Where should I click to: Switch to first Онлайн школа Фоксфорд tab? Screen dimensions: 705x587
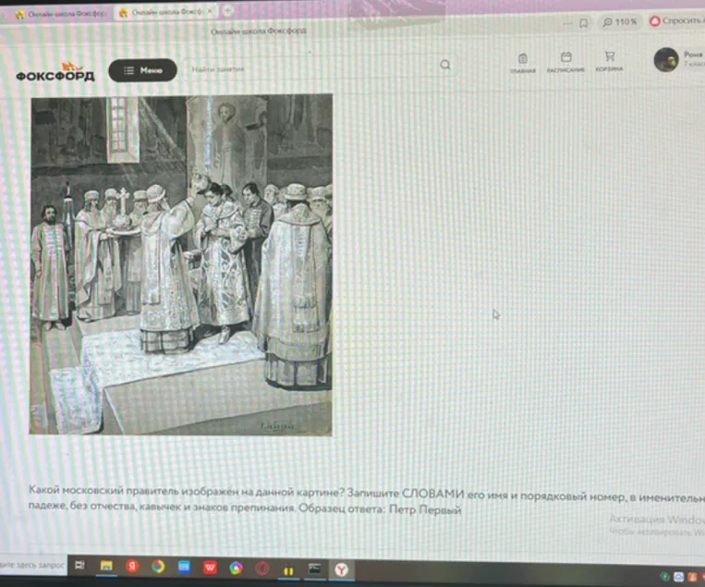61,14
